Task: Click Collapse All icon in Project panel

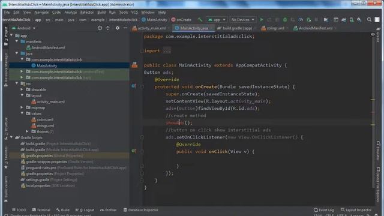Action: [108, 28]
